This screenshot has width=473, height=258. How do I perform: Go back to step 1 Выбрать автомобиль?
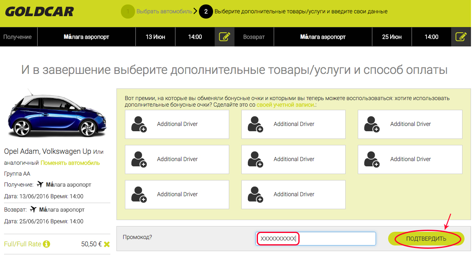click(164, 11)
